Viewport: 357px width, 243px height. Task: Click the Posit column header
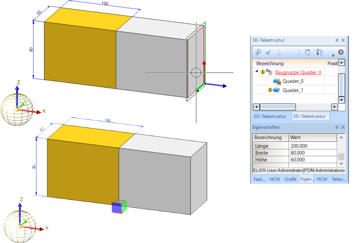(332, 63)
